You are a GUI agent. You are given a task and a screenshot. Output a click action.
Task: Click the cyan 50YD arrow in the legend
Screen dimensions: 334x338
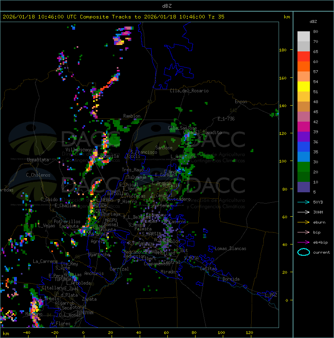pyautogui.click(x=303, y=202)
